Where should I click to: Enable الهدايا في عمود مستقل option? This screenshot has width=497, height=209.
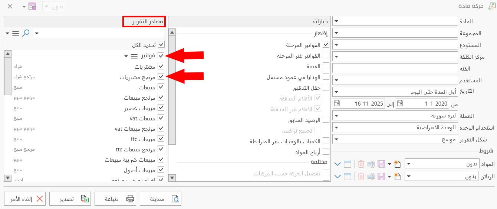pyautogui.click(x=326, y=77)
